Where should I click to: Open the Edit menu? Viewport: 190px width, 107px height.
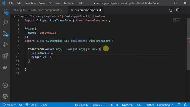point(19,3)
